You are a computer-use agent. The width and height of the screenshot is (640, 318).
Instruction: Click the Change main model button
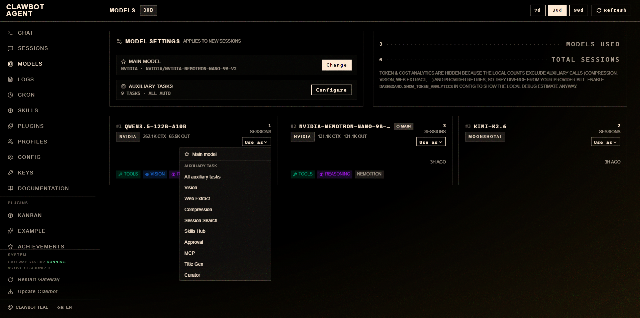pyautogui.click(x=336, y=65)
